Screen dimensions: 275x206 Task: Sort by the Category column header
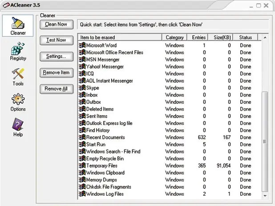[174, 37]
